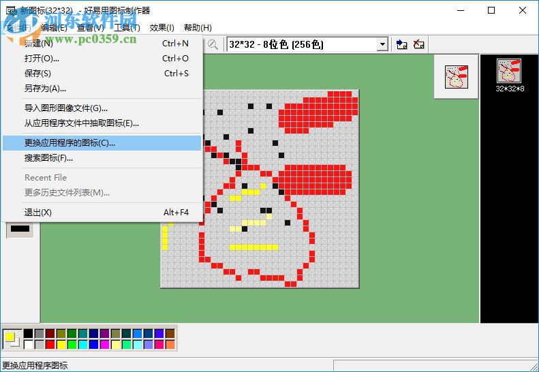Screen dimensions: 539x372
Task: Open the 32*32 - 8位色 format dropdown
Action: point(382,45)
